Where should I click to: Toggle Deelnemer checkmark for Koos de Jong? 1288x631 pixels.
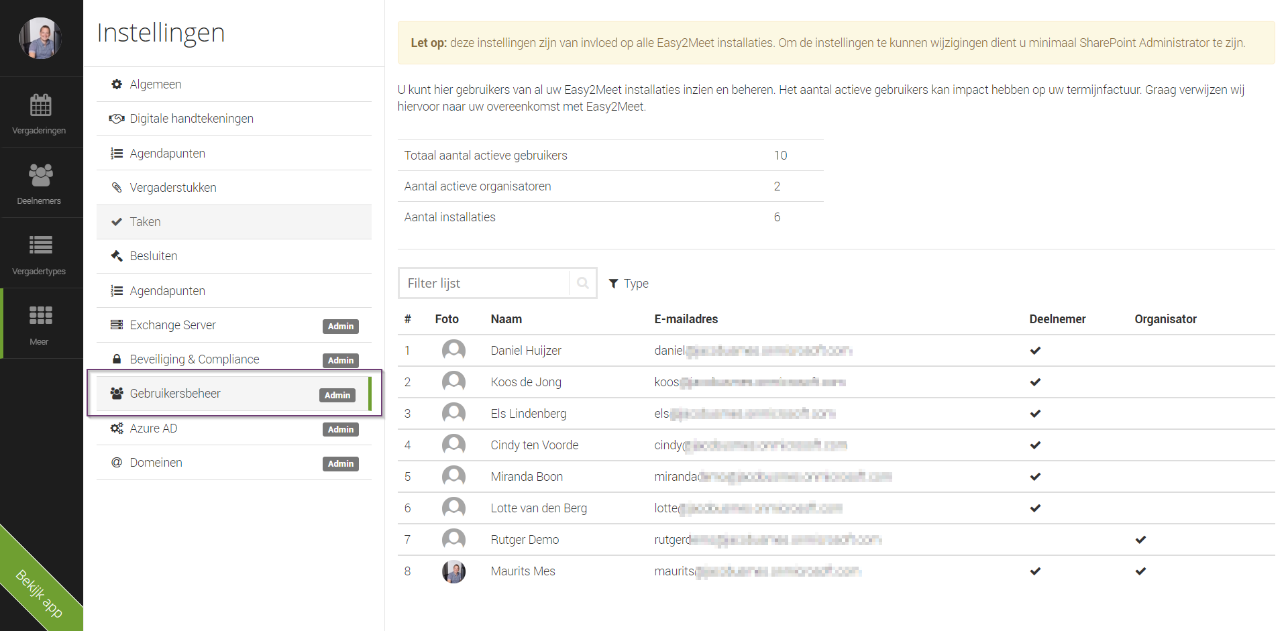click(1035, 382)
